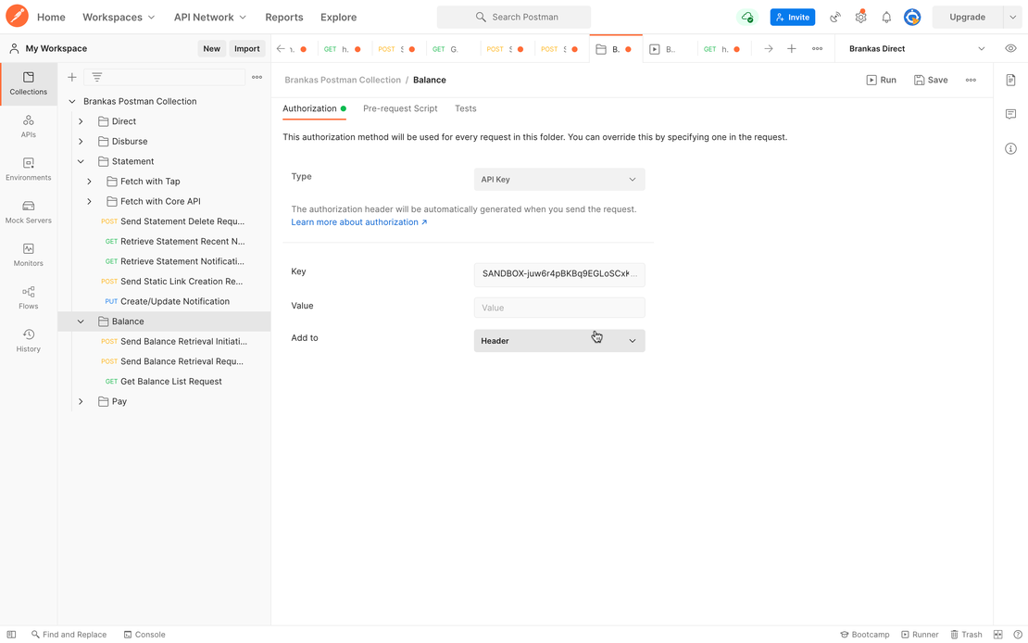Open the APIs sidebar panel
Viewport: 1028px width, 643px height.
click(28, 126)
